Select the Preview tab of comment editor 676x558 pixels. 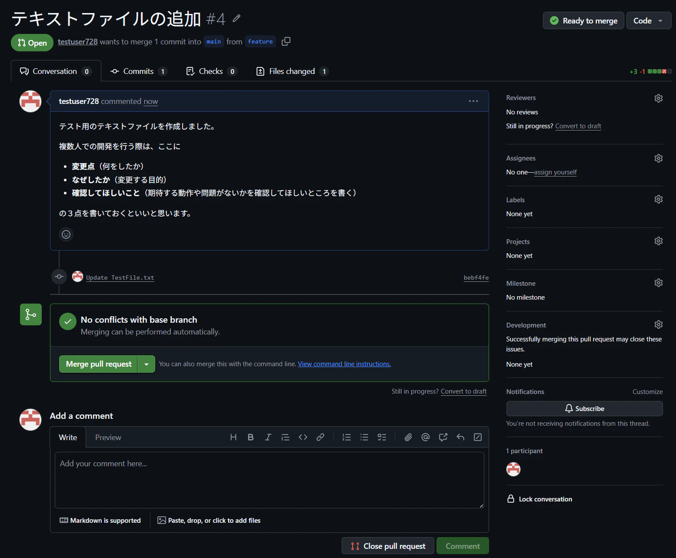(x=108, y=437)
